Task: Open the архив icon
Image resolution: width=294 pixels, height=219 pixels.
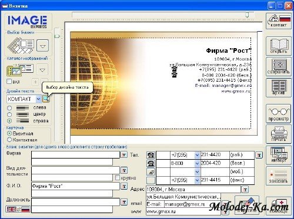Action: [x=279, y=87]
